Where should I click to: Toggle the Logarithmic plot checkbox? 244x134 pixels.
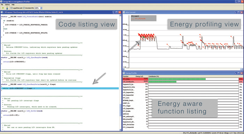click(x=12, y=8)
